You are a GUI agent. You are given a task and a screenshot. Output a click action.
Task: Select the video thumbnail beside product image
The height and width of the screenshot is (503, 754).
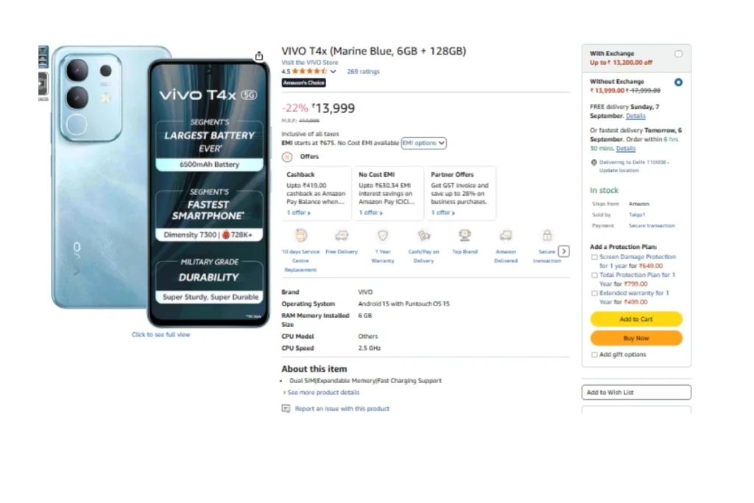click(x=43, y=84)
